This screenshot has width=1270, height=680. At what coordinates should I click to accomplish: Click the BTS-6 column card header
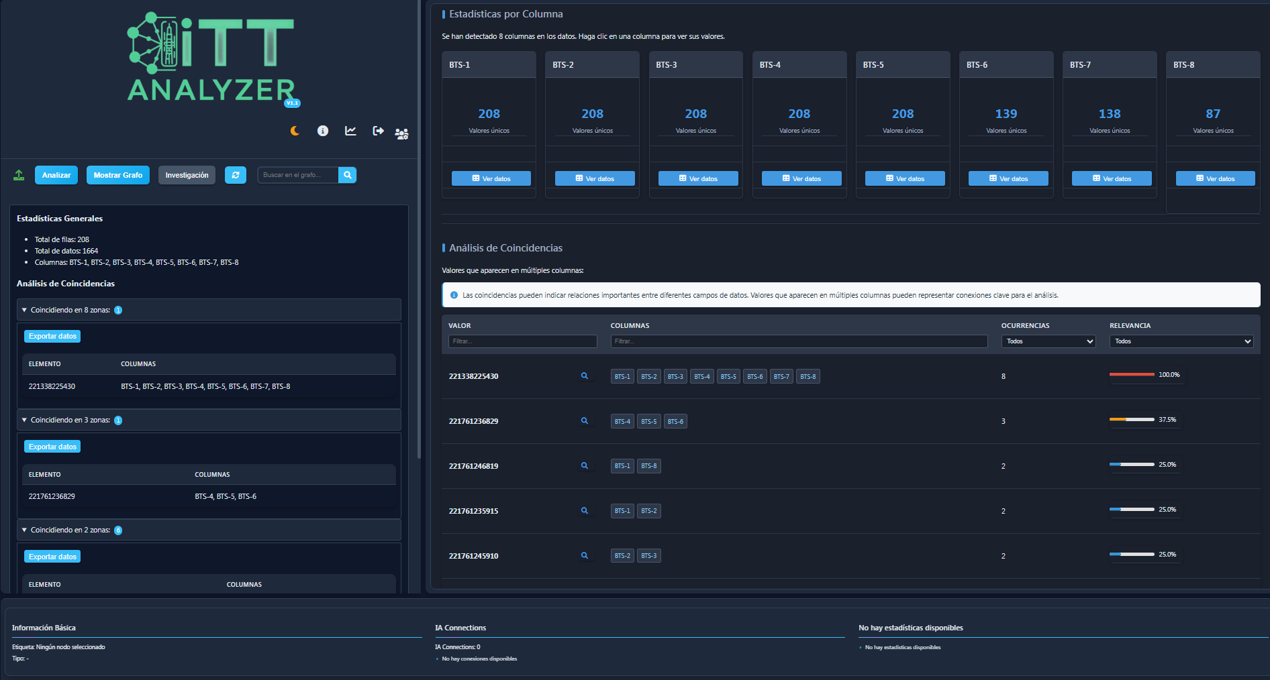tap(1006, 65)
